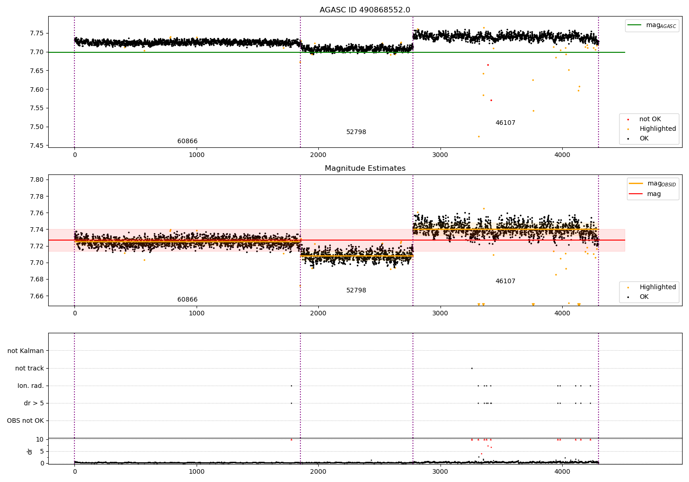The image size is (689, 482).
Task: Click x-axis tick 2000 under Magnitude Estimates plot
Action: (318, 314)
